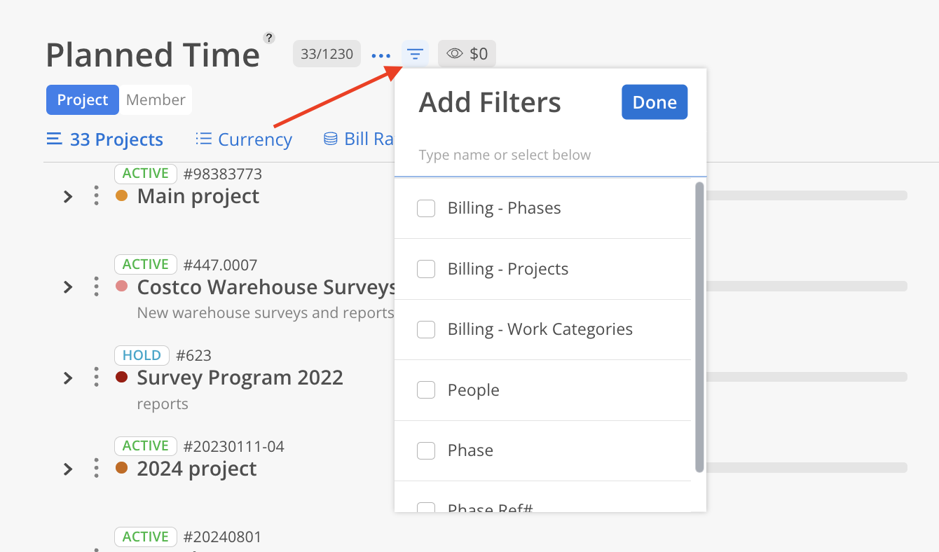Expand the Survey Program 2022 row
This screenshot has height=552, width=939.
coord(68,378)
